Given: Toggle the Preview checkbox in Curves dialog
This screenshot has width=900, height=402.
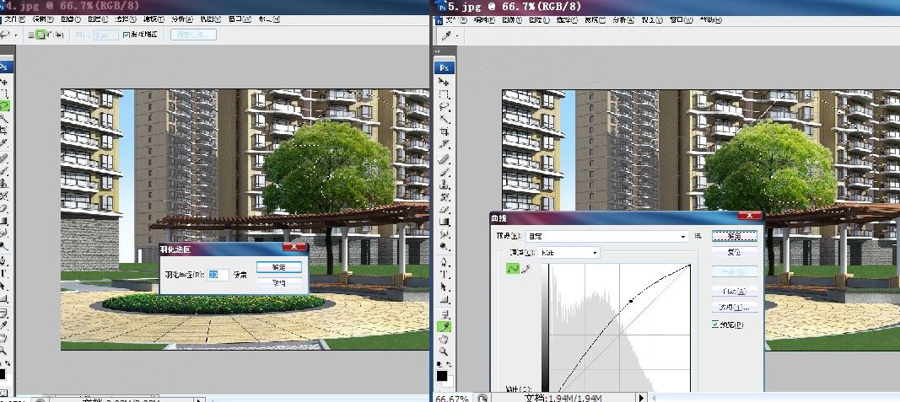Looking at the screenshot, I should pos(715,324).
